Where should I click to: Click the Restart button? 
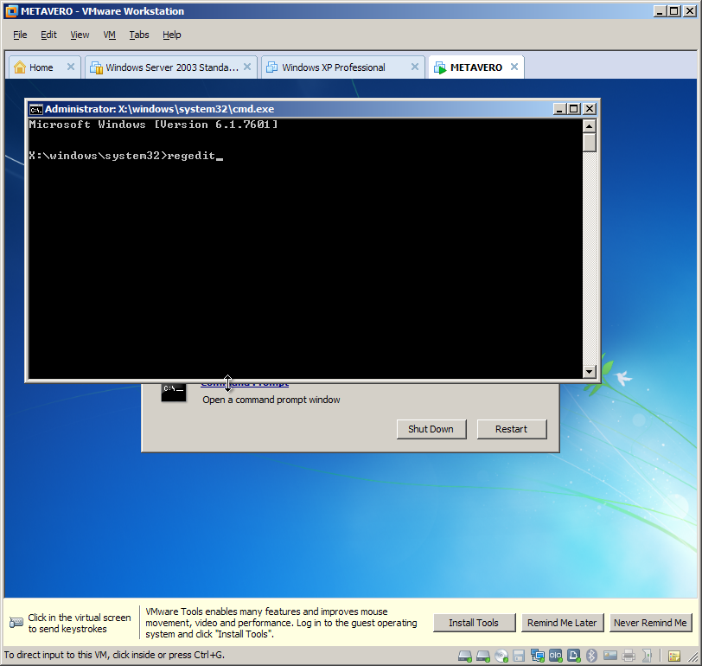pyautogui.click(x=512, y=429)
